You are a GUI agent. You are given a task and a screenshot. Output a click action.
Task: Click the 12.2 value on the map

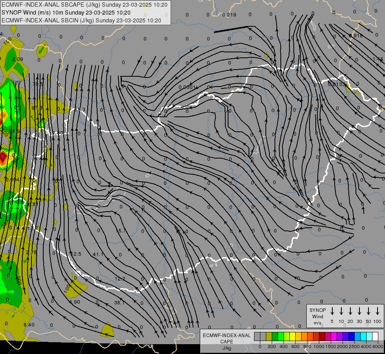click(x=120, y=278)
